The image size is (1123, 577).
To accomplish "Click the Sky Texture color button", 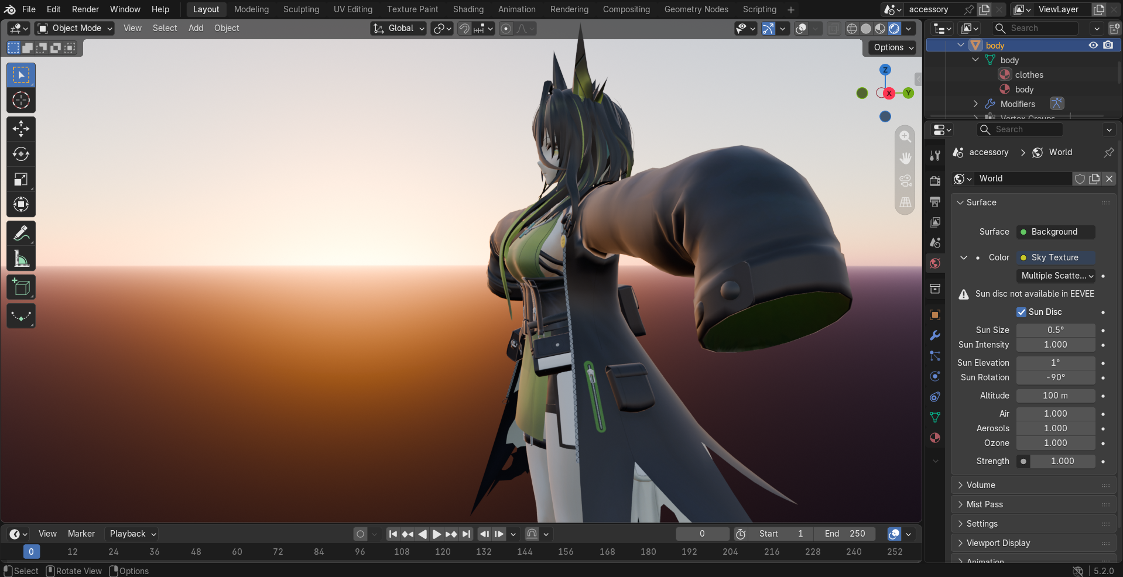I will click(x=1056, y=257).
